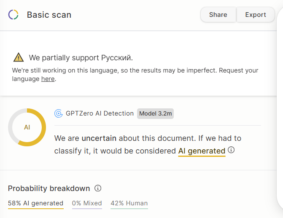Click the bold 'uncertain' word in the result

99,138
